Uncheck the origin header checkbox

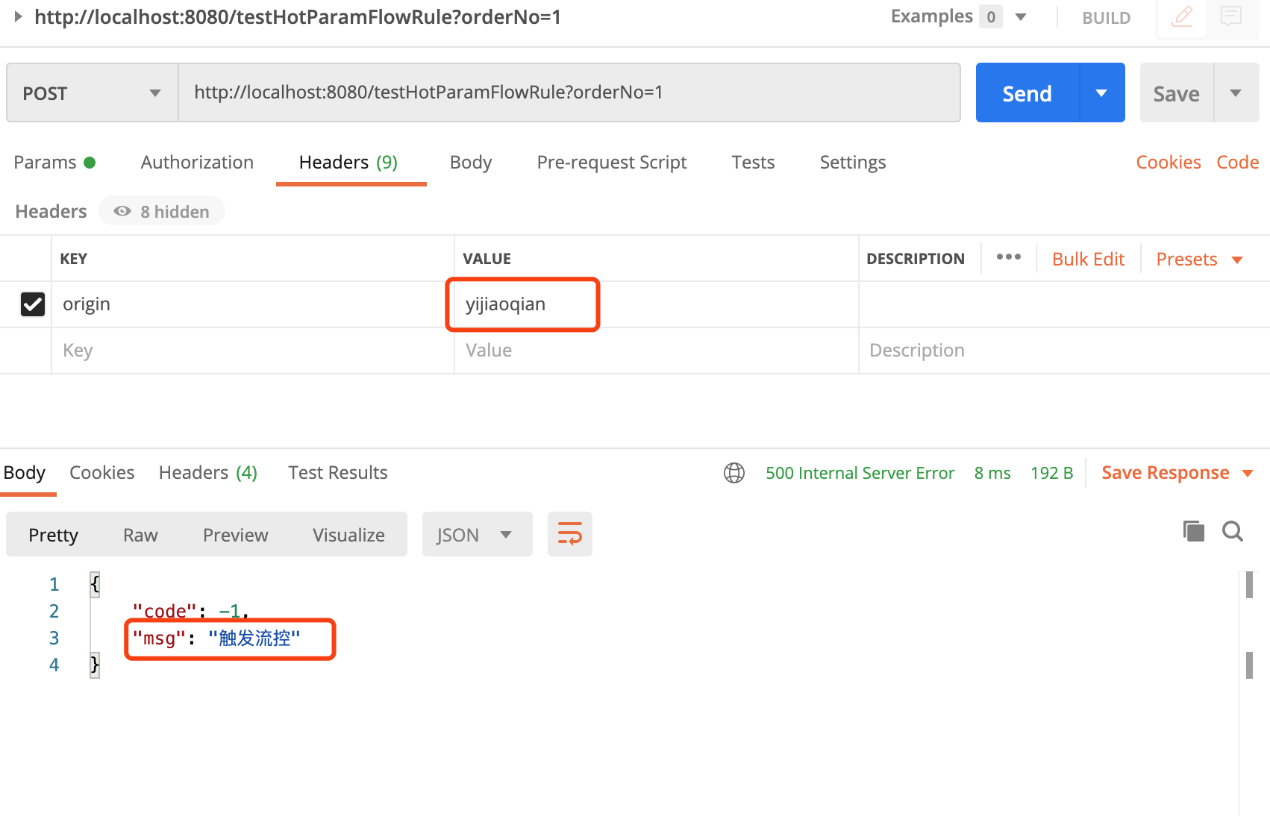(33, 304)
